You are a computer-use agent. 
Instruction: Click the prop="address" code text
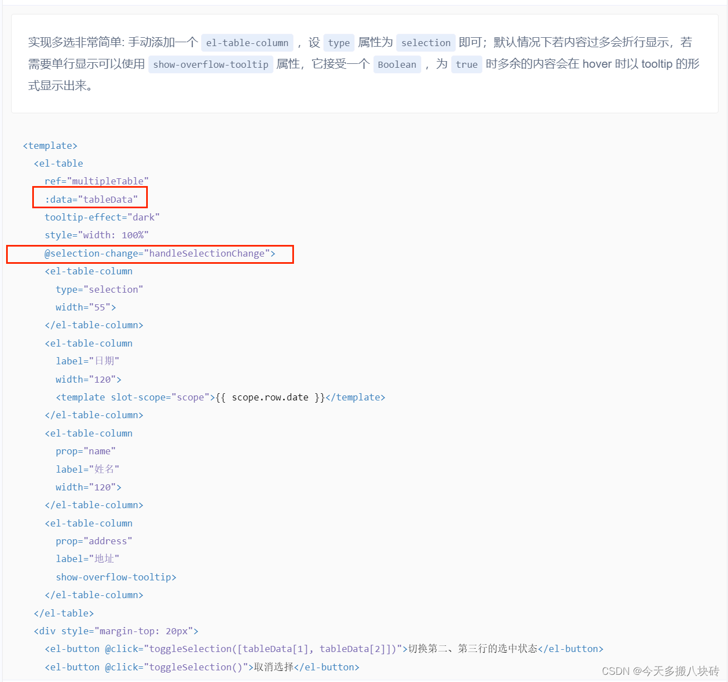click(x=93, y=540)
